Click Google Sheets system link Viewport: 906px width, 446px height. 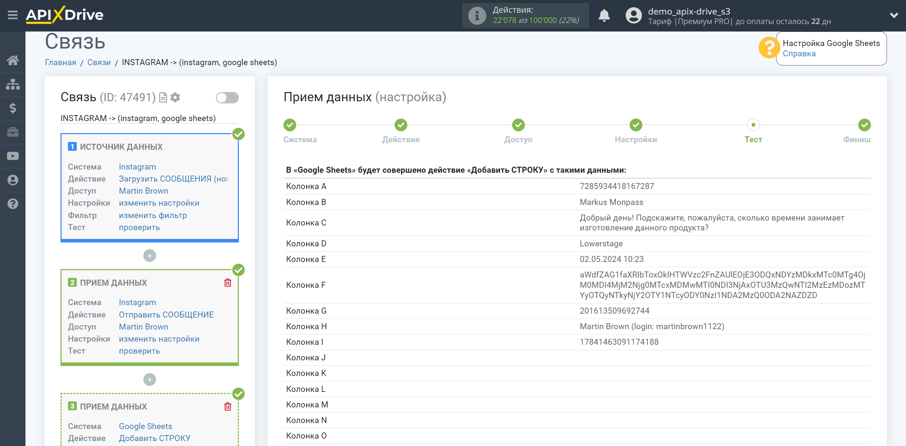(145, 426)
